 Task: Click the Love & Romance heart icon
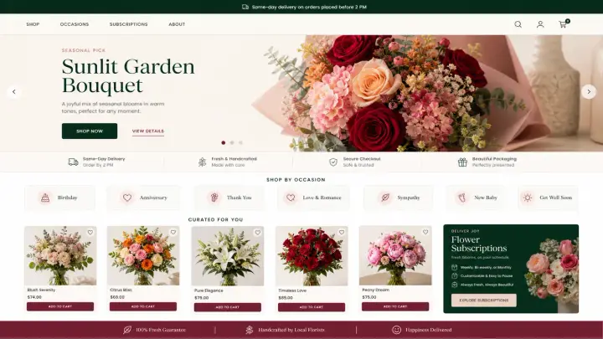pyautogui.click(x=291, y=198)
